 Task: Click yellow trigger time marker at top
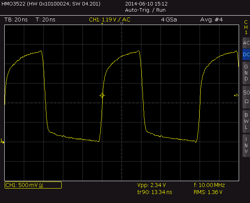coord(102,24)
